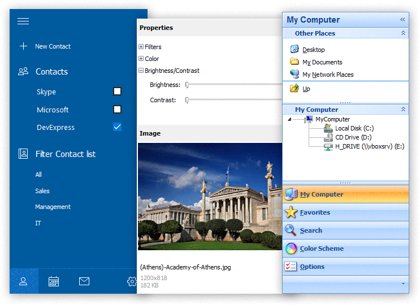The width and height of the screenshot is (420, 305).
Task: Click the Up folder icon
Action: point(295,89)
